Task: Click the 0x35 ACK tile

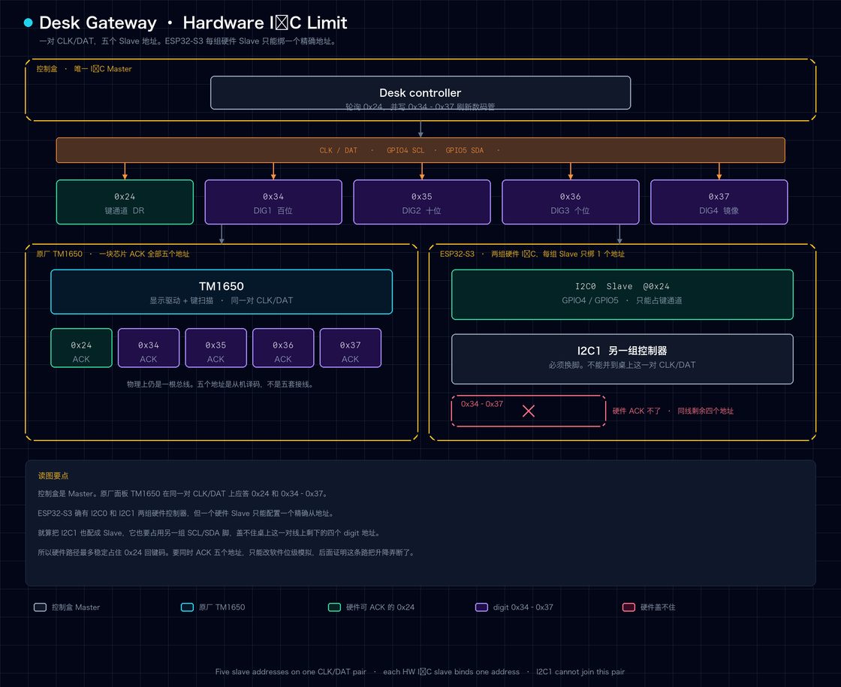Action: (x=216, y=348)
